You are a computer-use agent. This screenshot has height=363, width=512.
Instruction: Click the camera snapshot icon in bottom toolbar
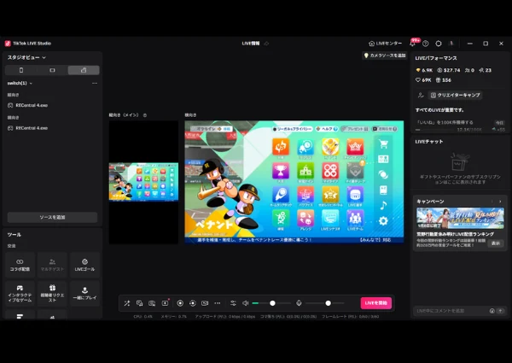(x=152, y=303)
